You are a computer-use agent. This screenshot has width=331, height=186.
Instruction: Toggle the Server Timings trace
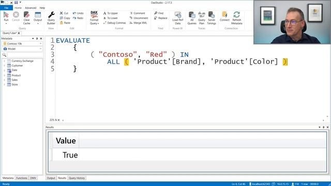coord(212,18)
